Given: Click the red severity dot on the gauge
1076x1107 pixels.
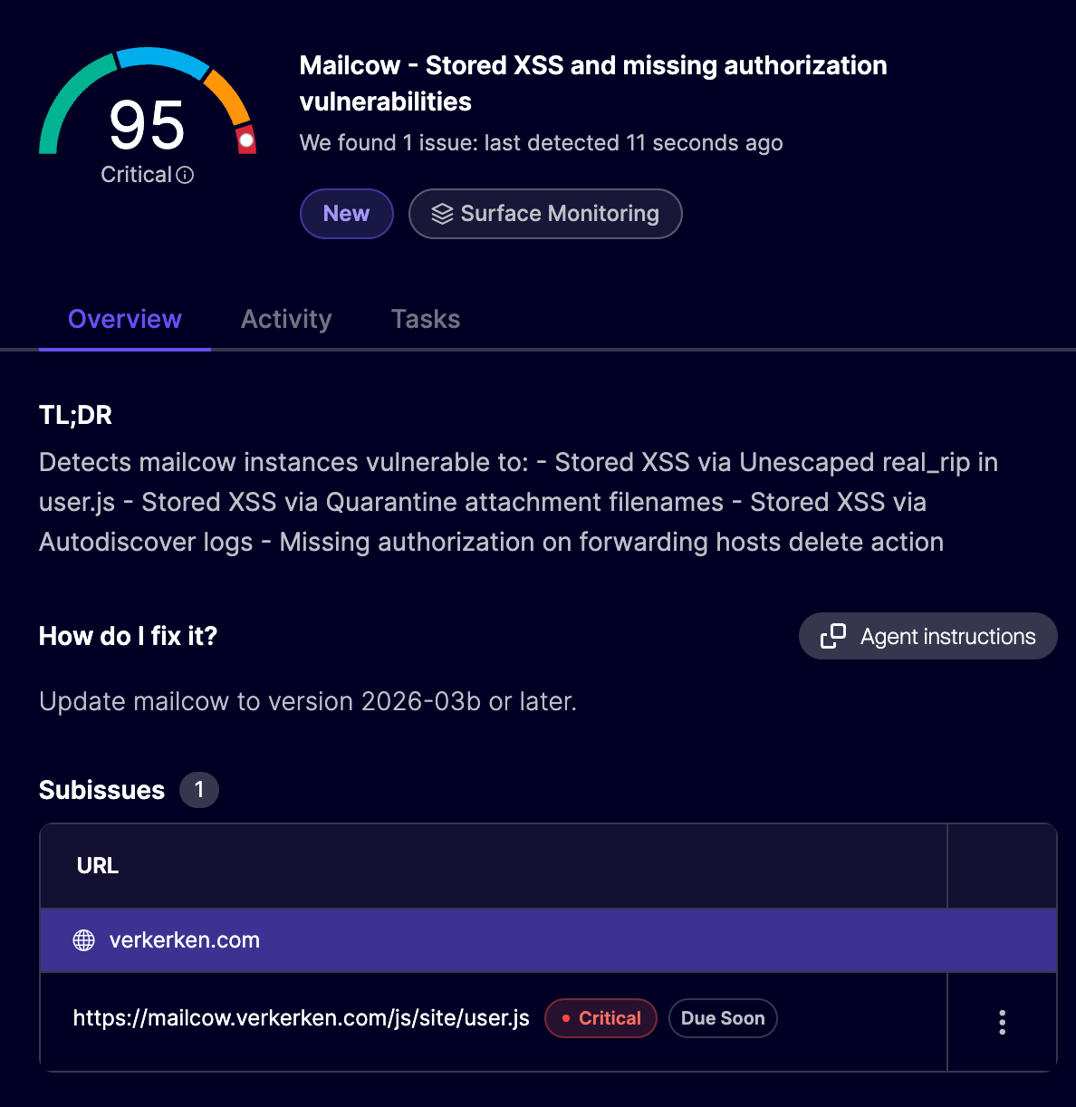Looking at the screenshot, I should tap(245, 140).
